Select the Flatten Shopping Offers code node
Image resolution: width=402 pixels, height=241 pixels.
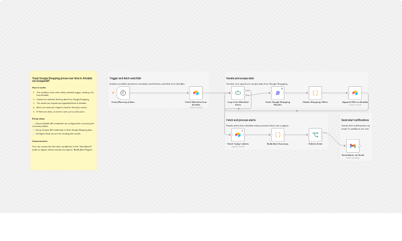(315, 93)
